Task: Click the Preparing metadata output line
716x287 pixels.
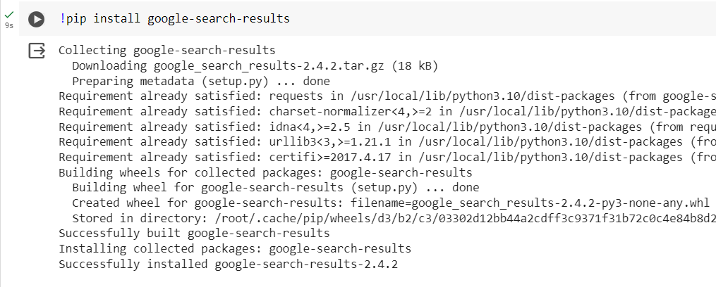Action: pos(201,82)
